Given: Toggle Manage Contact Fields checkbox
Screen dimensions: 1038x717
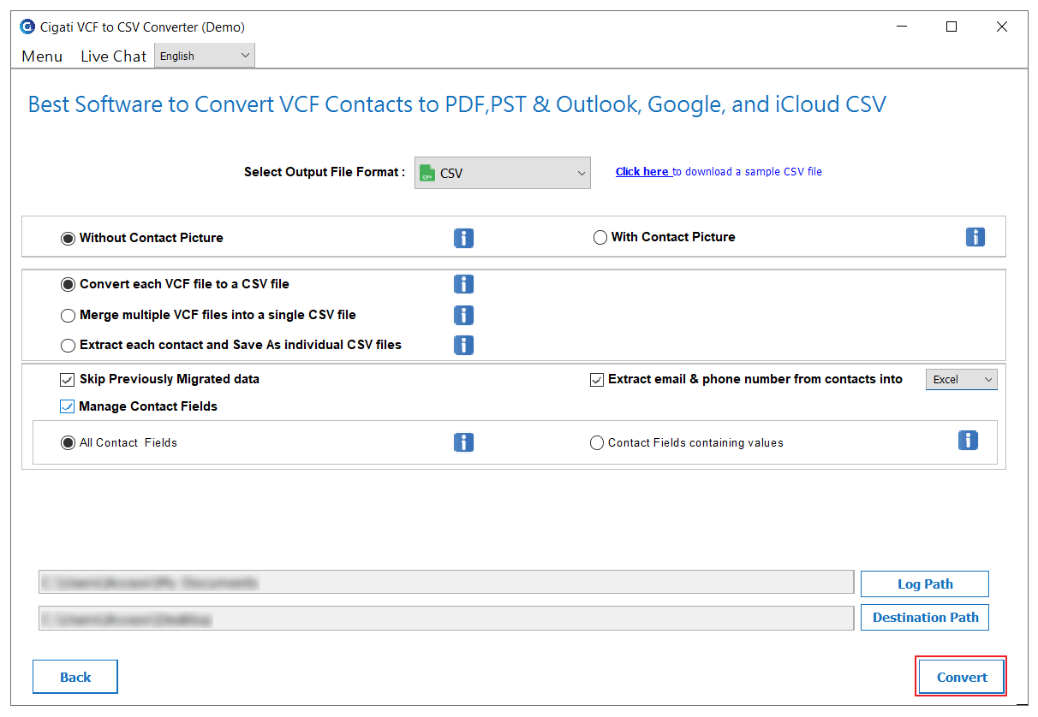Looking at the screenshot, I should (68, 406).
